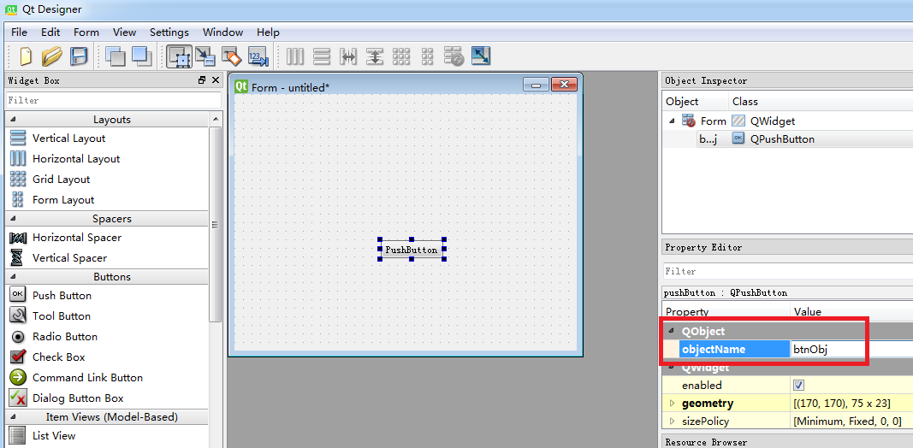Click the Adjust Size toolbar icon

(x=480, y=56)
